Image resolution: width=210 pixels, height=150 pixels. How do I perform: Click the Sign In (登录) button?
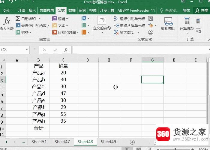(x=187, y=10)
